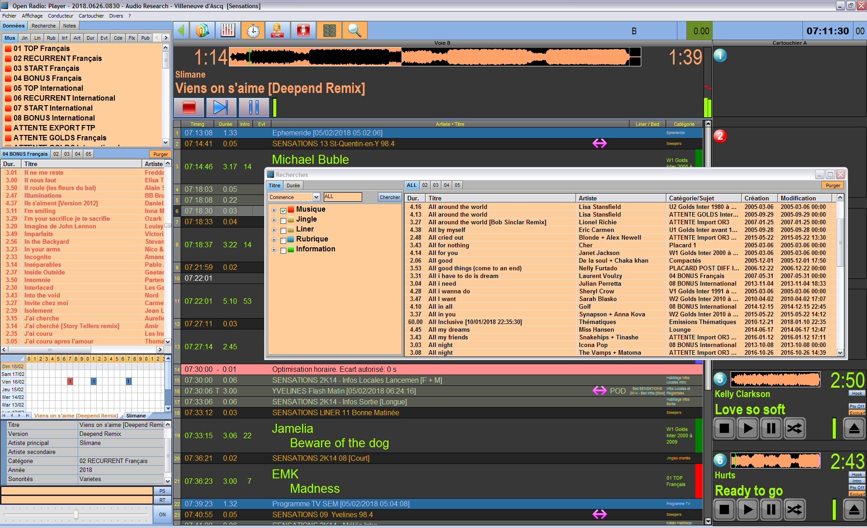Click the green back arrow toolbar icon
This screenshot has width=867, height=528.
point(181,30)
